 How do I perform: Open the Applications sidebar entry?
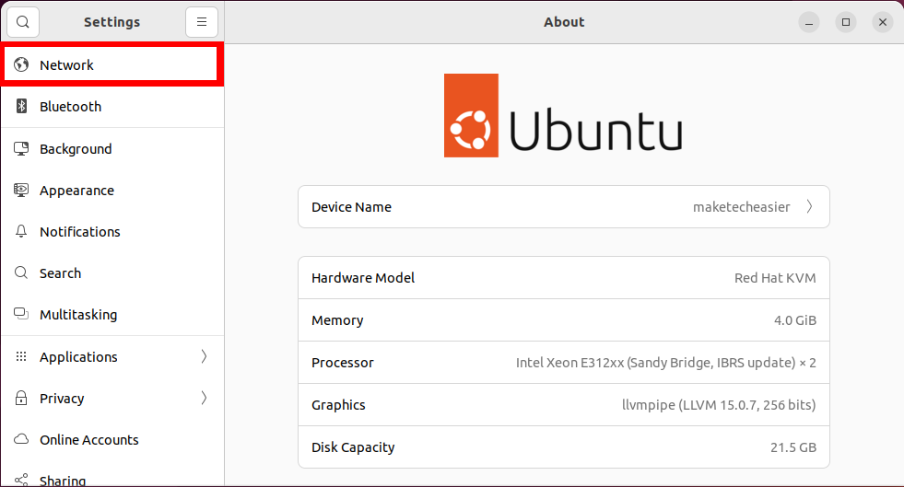(112, 356)
